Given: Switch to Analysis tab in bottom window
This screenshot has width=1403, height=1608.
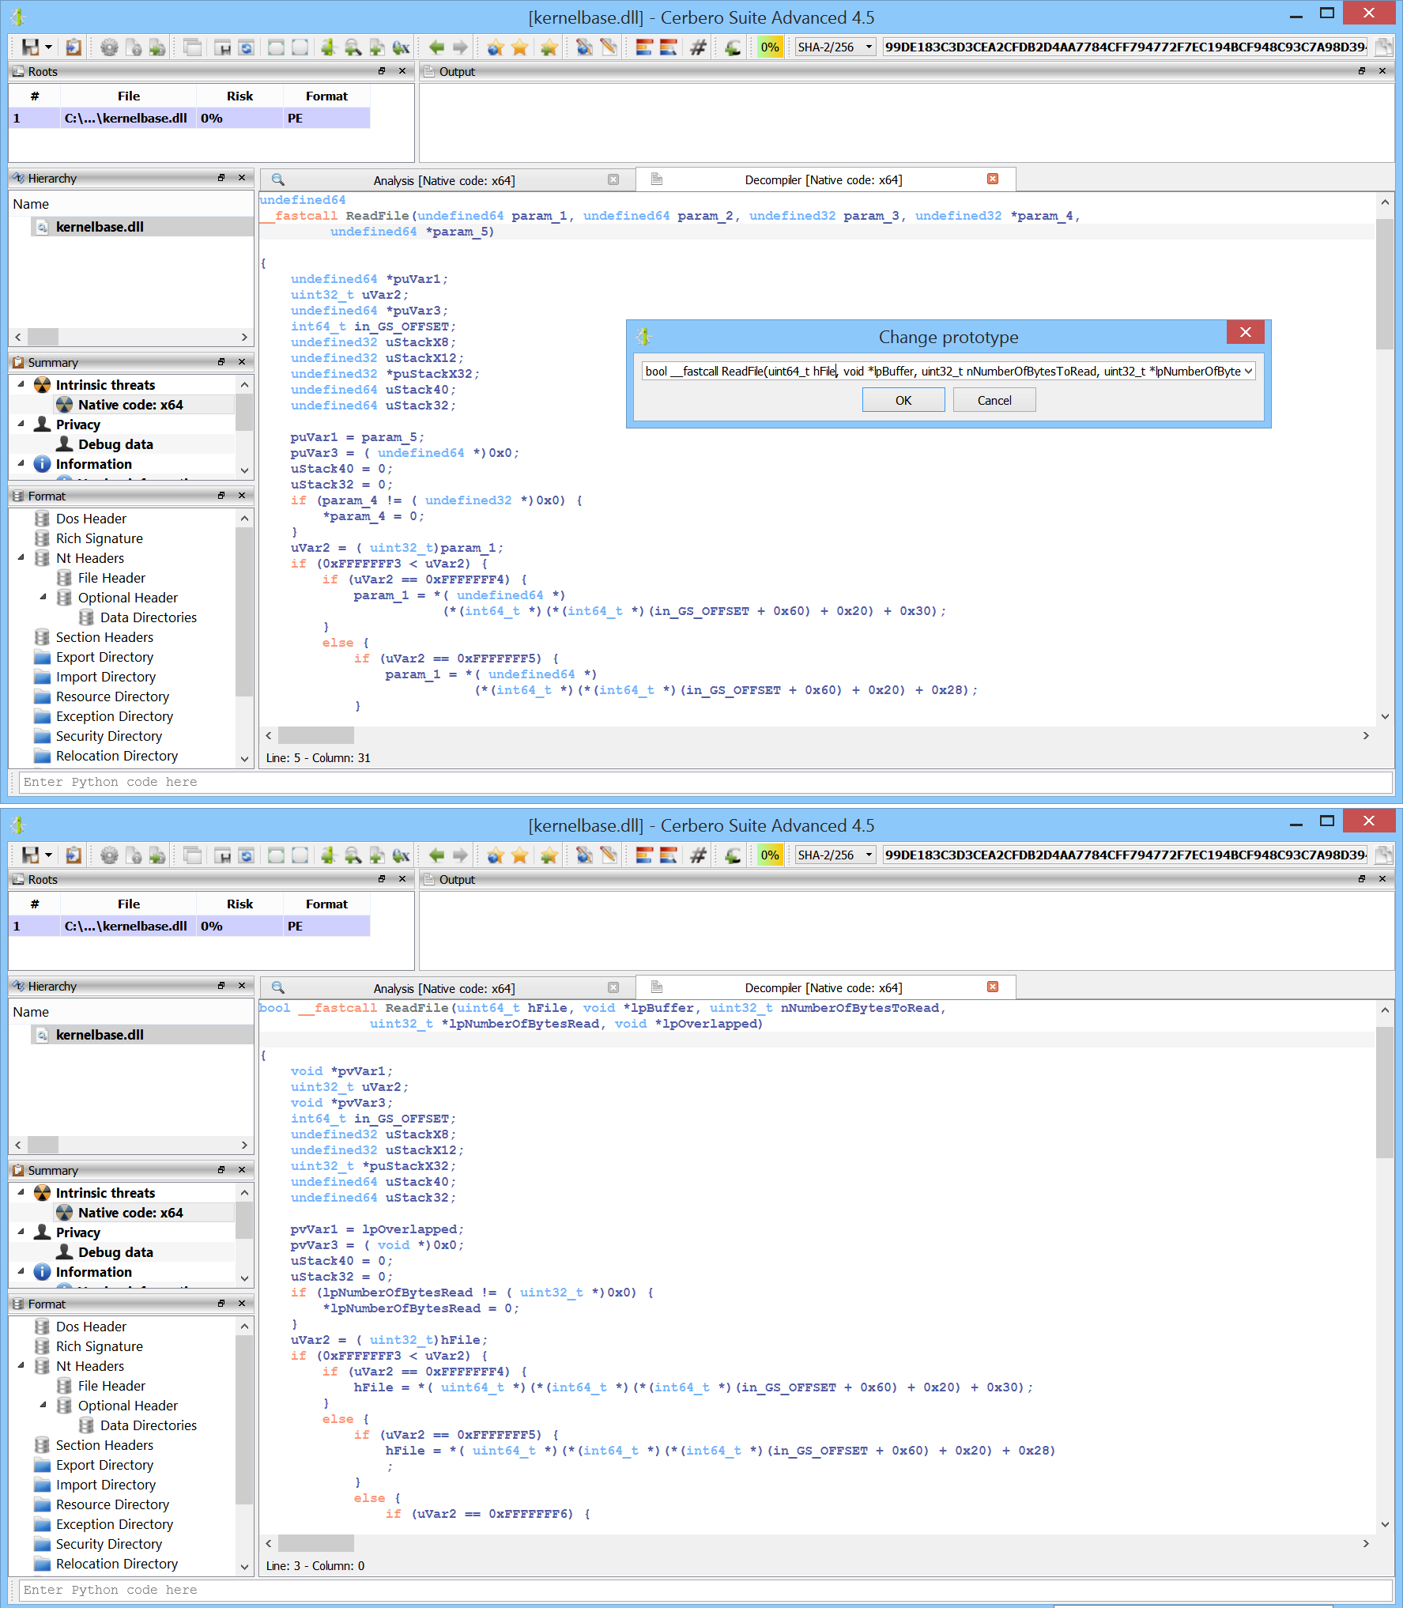Looking at the screenshot, I should 444,988.
